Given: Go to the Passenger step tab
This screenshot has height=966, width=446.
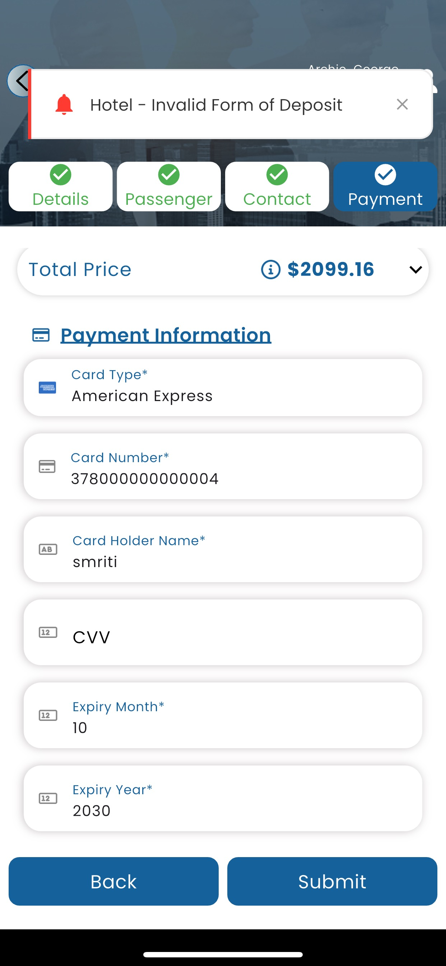Looking at the screenshot, I should coord(169,187).
